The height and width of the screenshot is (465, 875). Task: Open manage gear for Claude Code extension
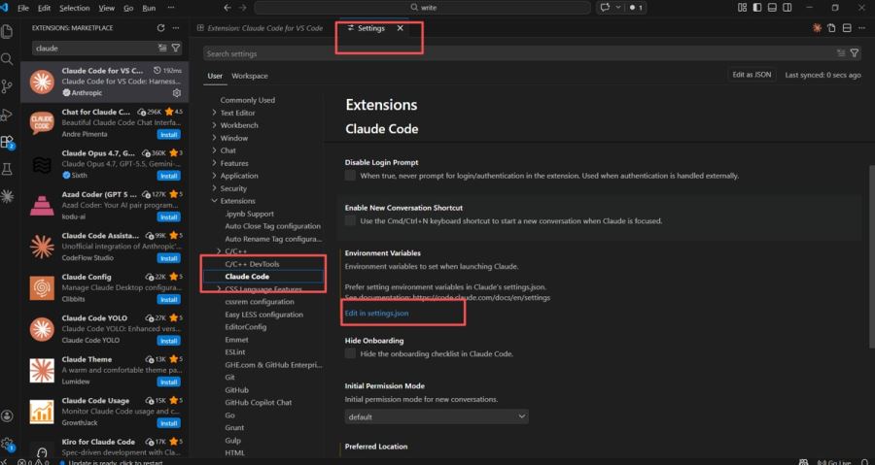tap(177, 93)
